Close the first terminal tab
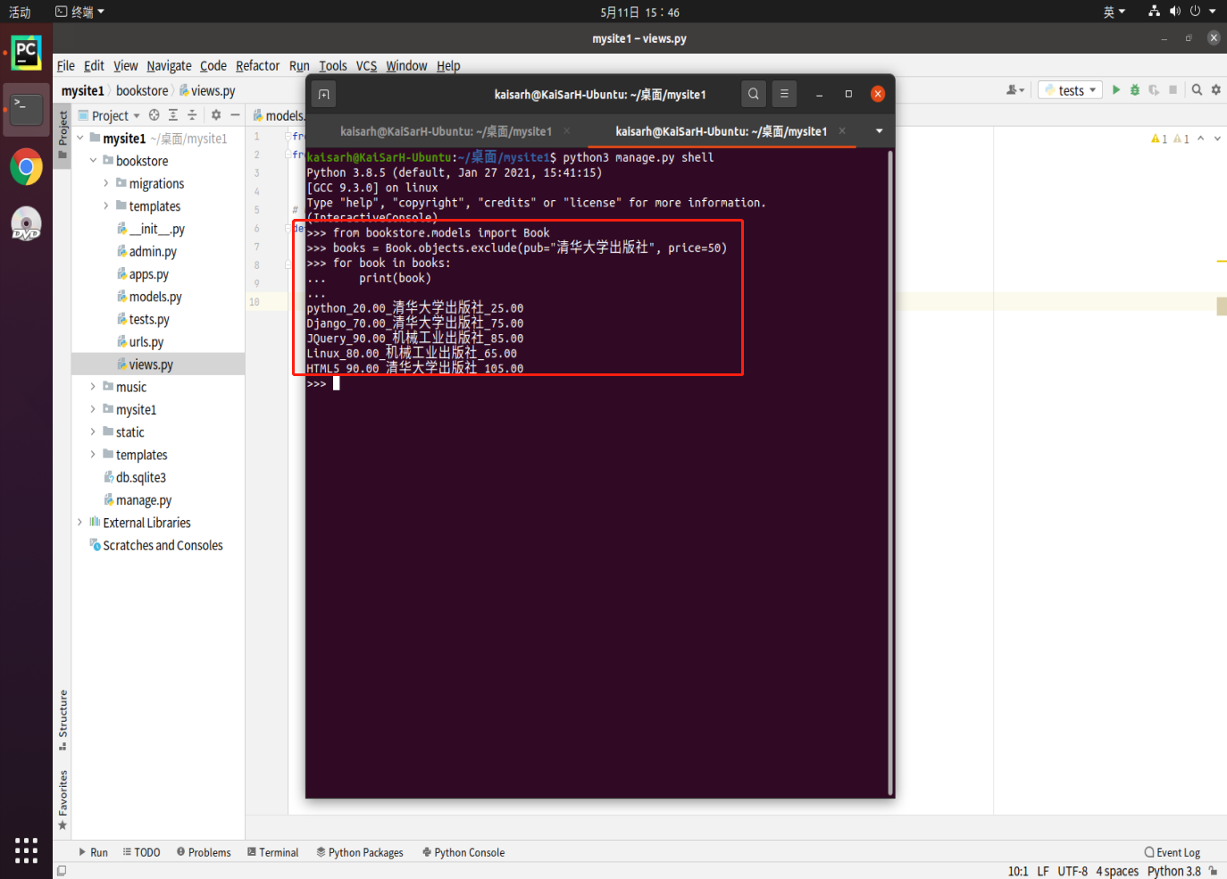The width and height of the screenshot is (1227, 879). click(x=567, y=130)
